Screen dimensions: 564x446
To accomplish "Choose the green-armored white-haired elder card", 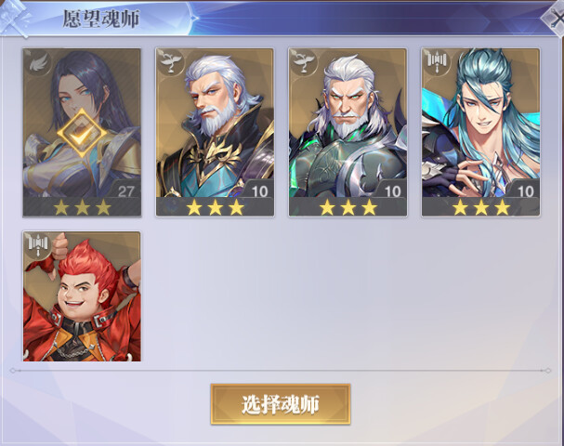I will (348, 133).
